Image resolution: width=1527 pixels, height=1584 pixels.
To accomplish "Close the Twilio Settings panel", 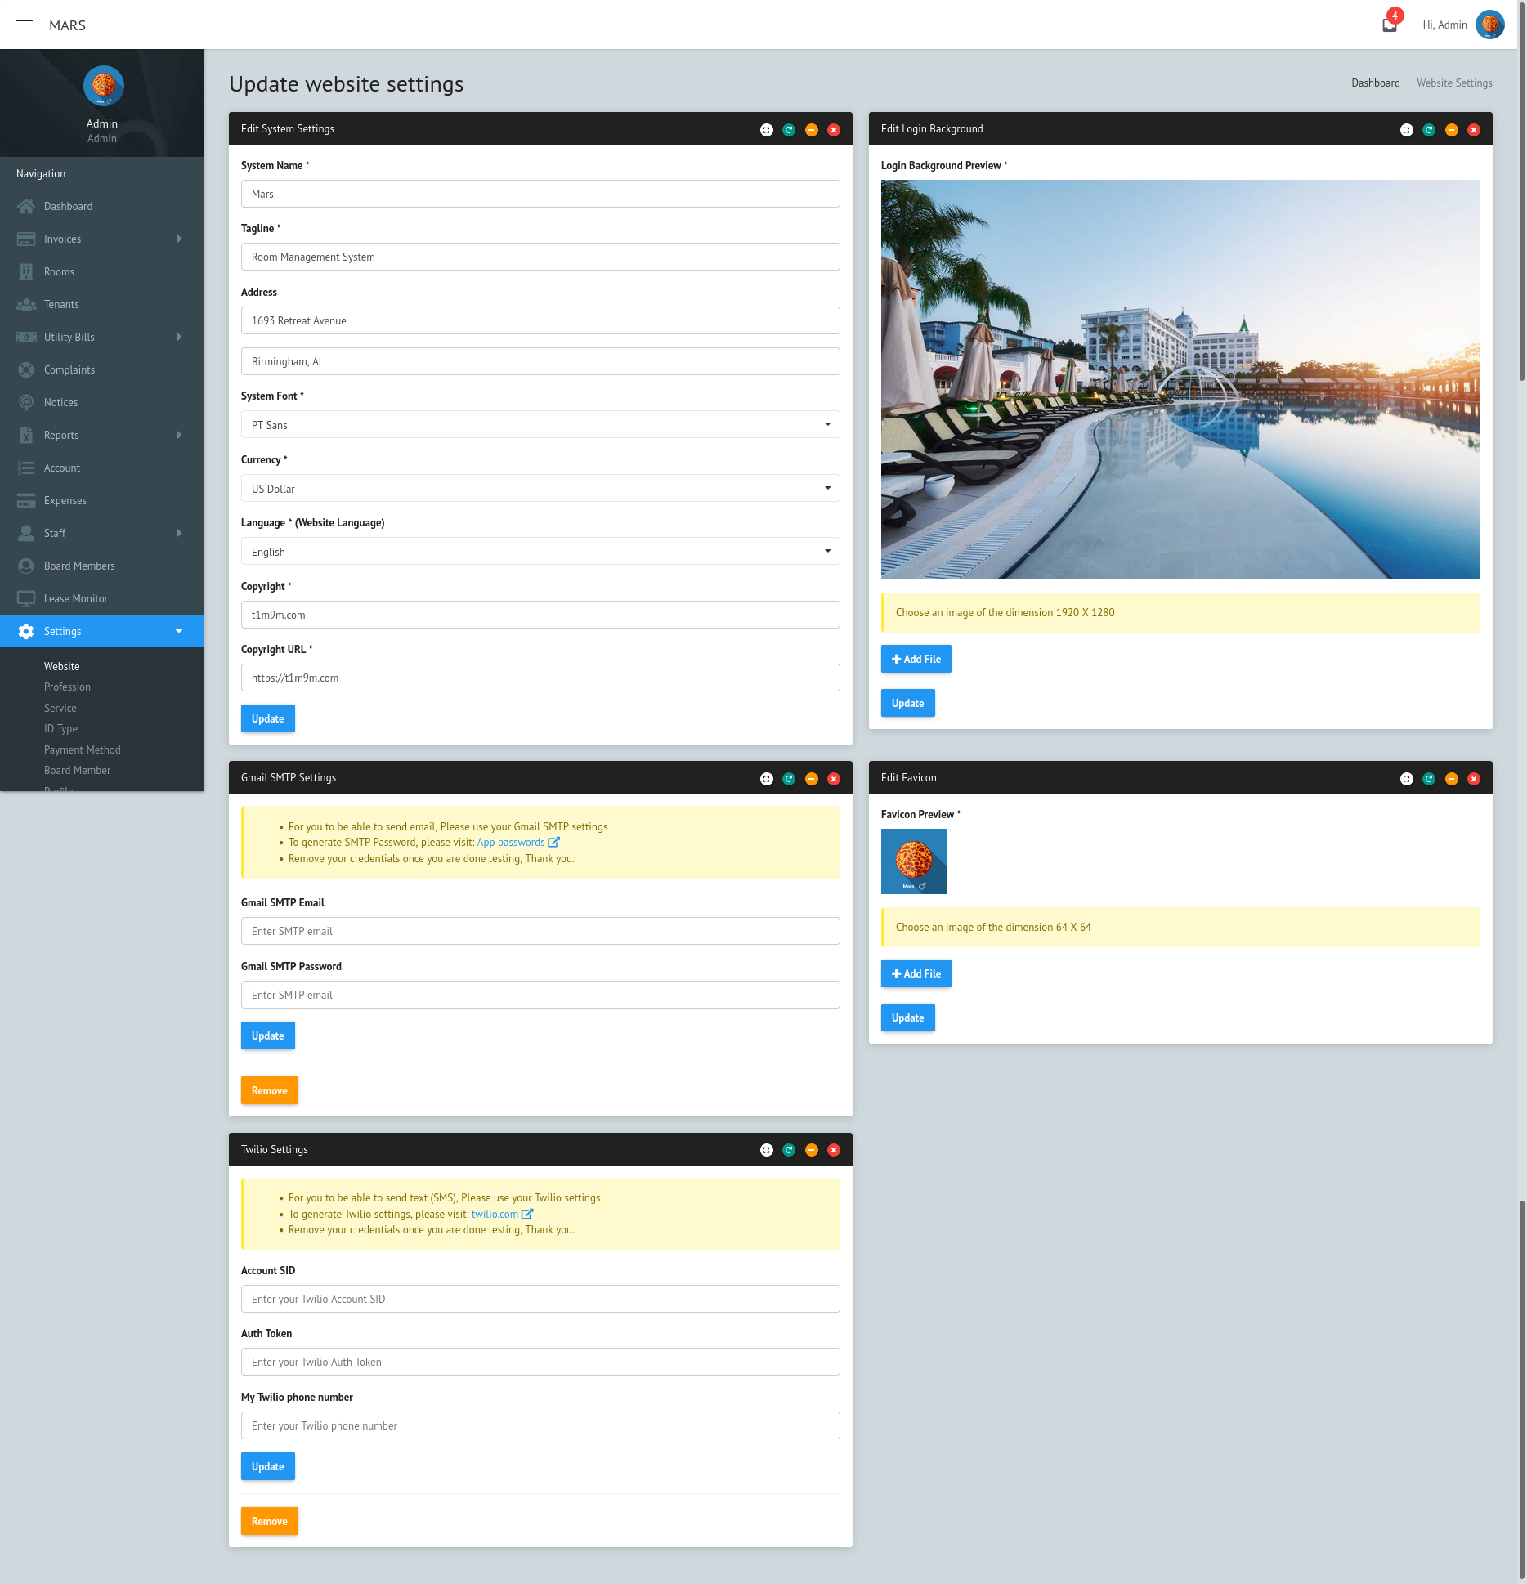I will coord(834,1149).
